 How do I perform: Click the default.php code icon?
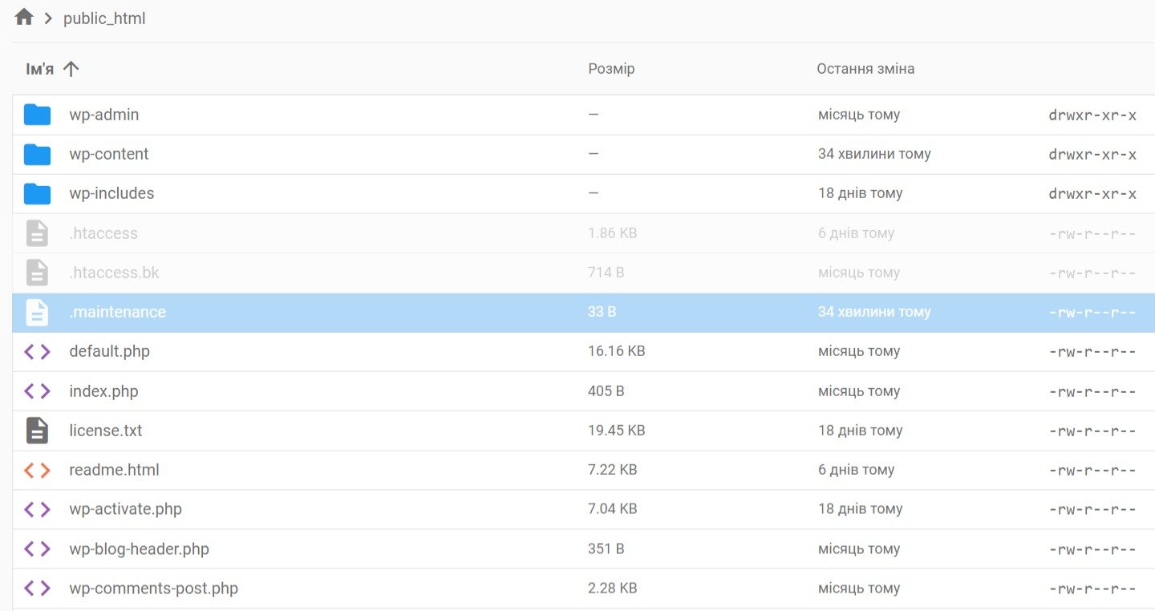tap(37, 351)
